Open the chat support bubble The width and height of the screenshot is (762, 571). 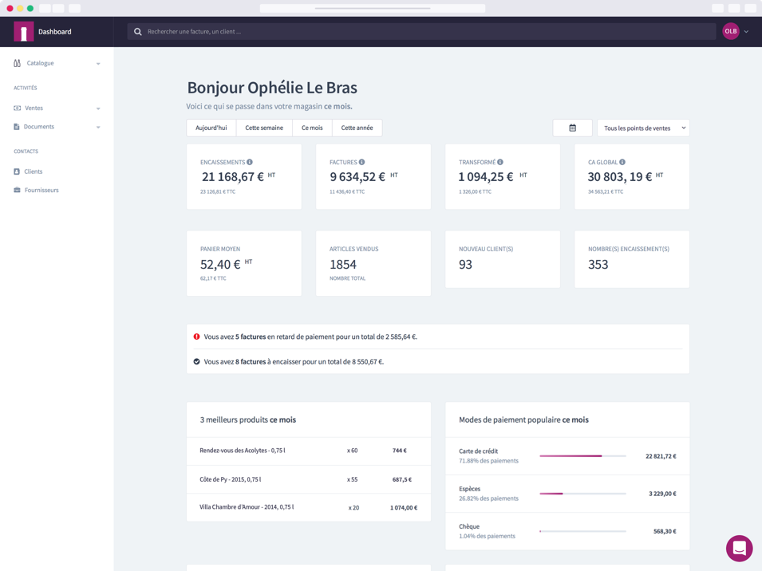tap(739, 549)
